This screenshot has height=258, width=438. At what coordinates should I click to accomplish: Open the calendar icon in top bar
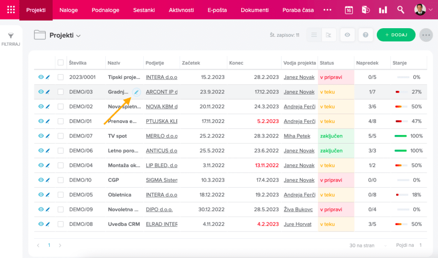click(349, 10)
